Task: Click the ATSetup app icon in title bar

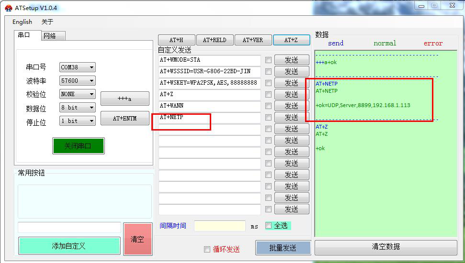Action: pyautogui.click(x=9, y=8)
